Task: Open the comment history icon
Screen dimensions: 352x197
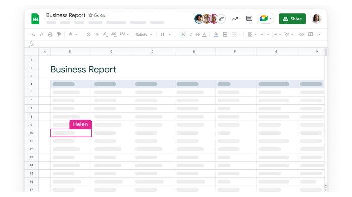Action: click(x=249, y=19)
